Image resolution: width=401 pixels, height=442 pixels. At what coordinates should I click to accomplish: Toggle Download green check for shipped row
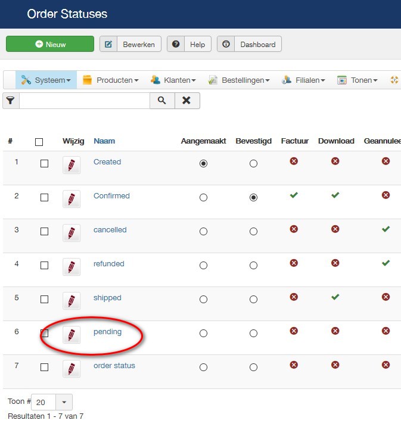(335, 297)
